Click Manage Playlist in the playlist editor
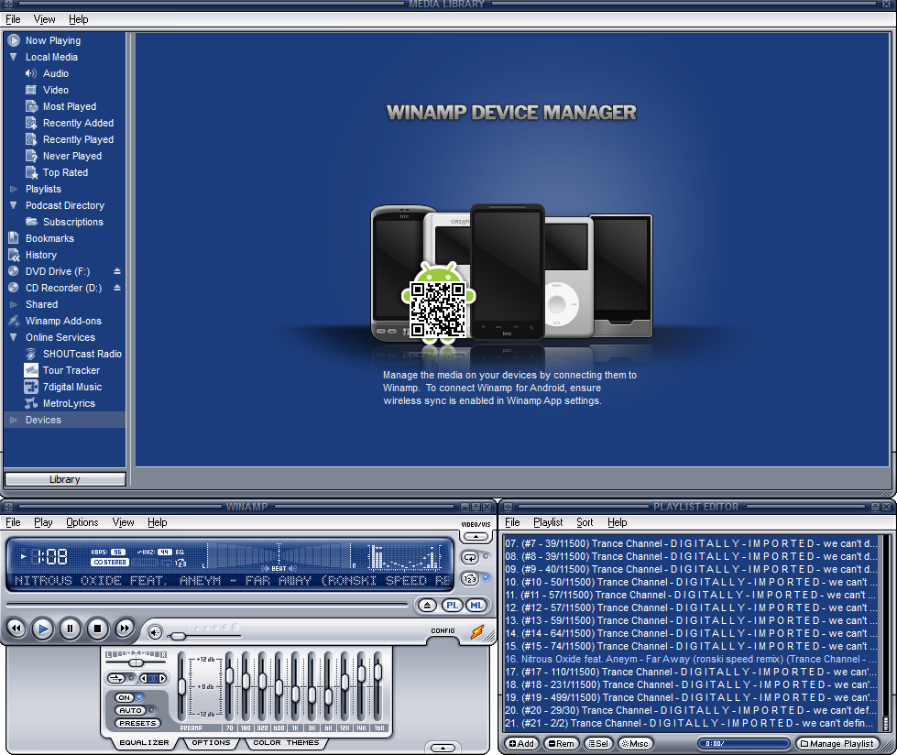Image resolution: width=897 pixels, height=755 pixels. pos(838,744)
